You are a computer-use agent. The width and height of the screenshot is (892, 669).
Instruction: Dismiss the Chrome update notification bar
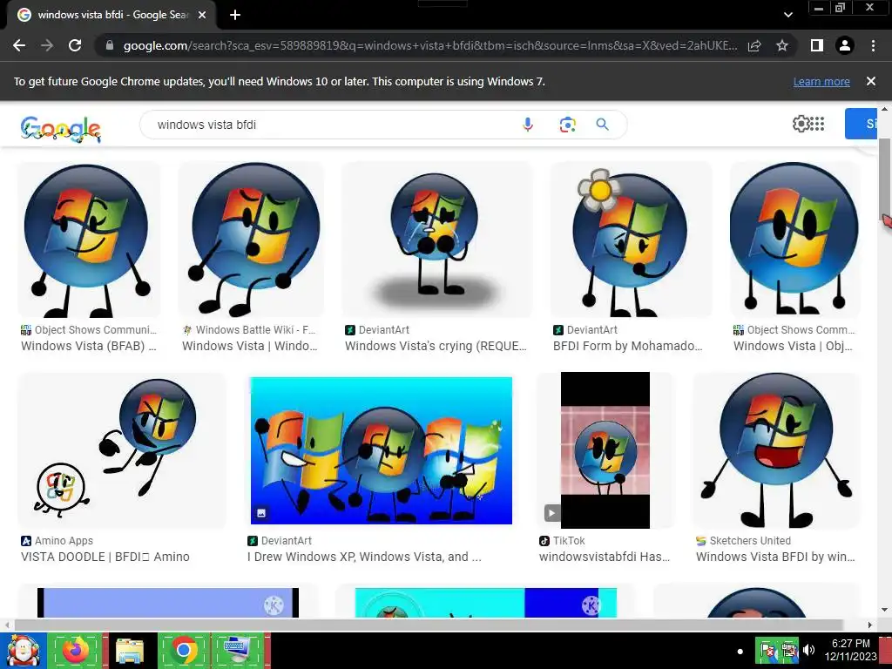tap(871, 81)
